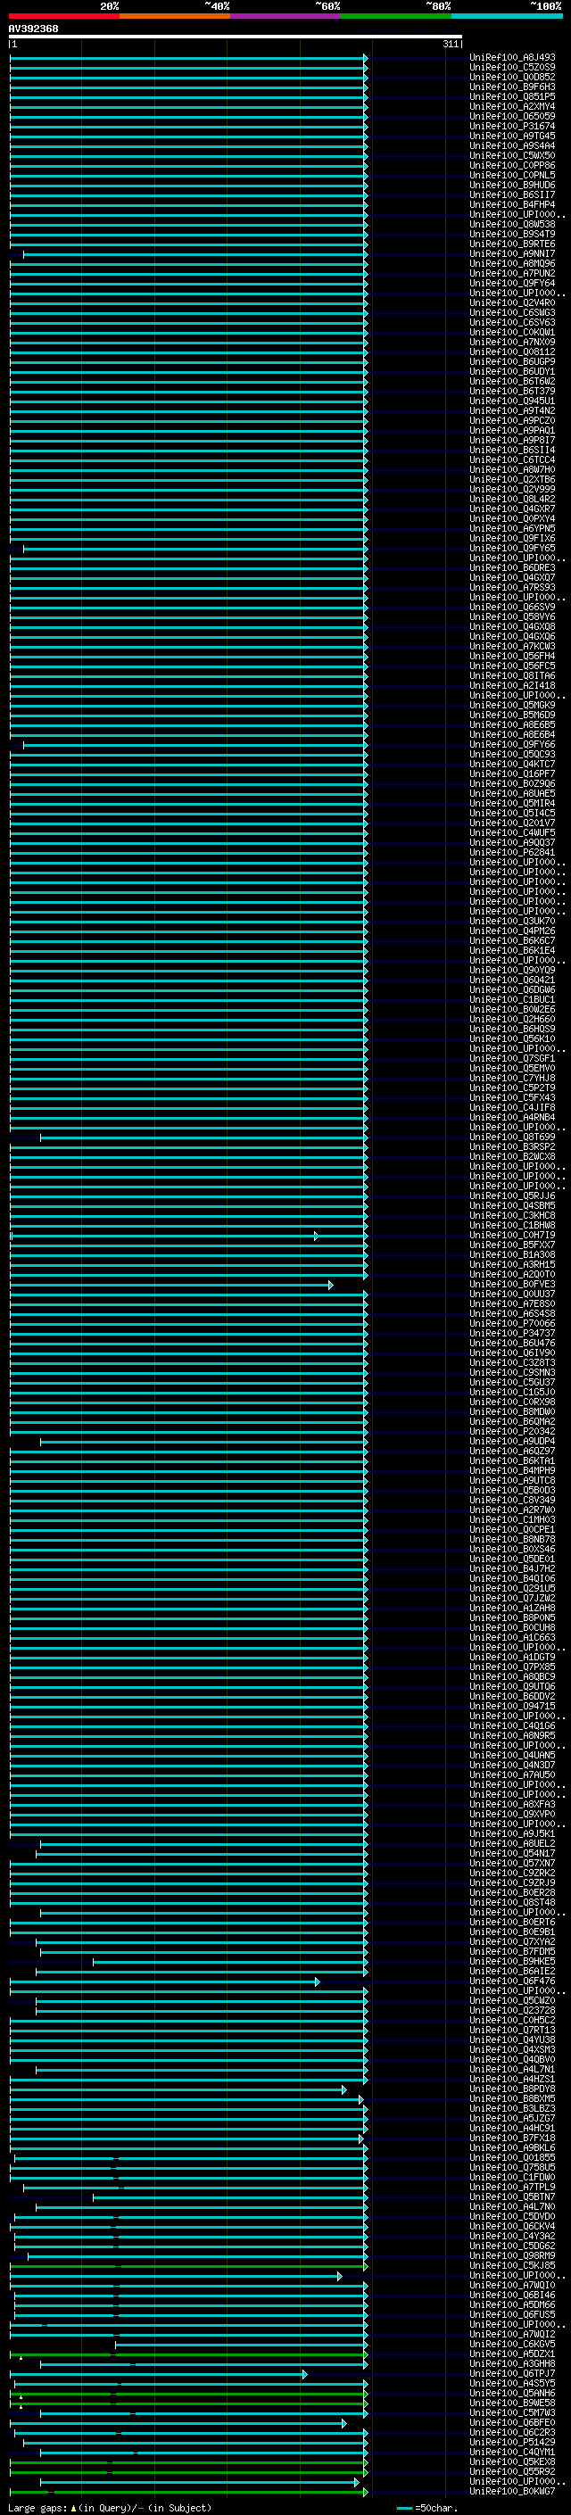
Task: Select the UniRef100_Q6IV90 label
Action: 512,1353
